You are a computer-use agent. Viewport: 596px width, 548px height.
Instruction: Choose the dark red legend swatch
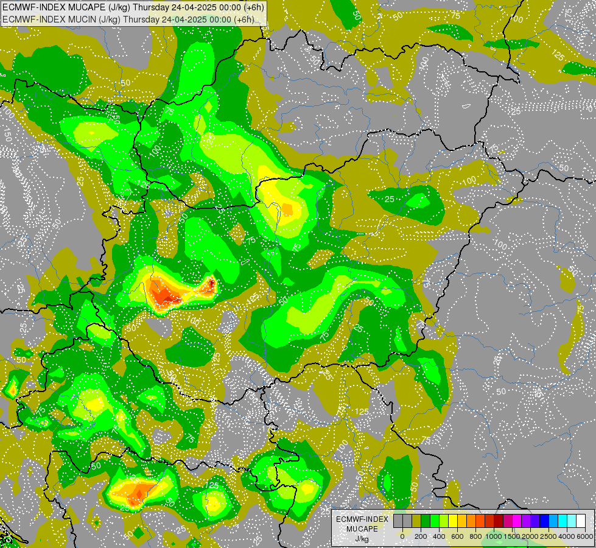499,521
